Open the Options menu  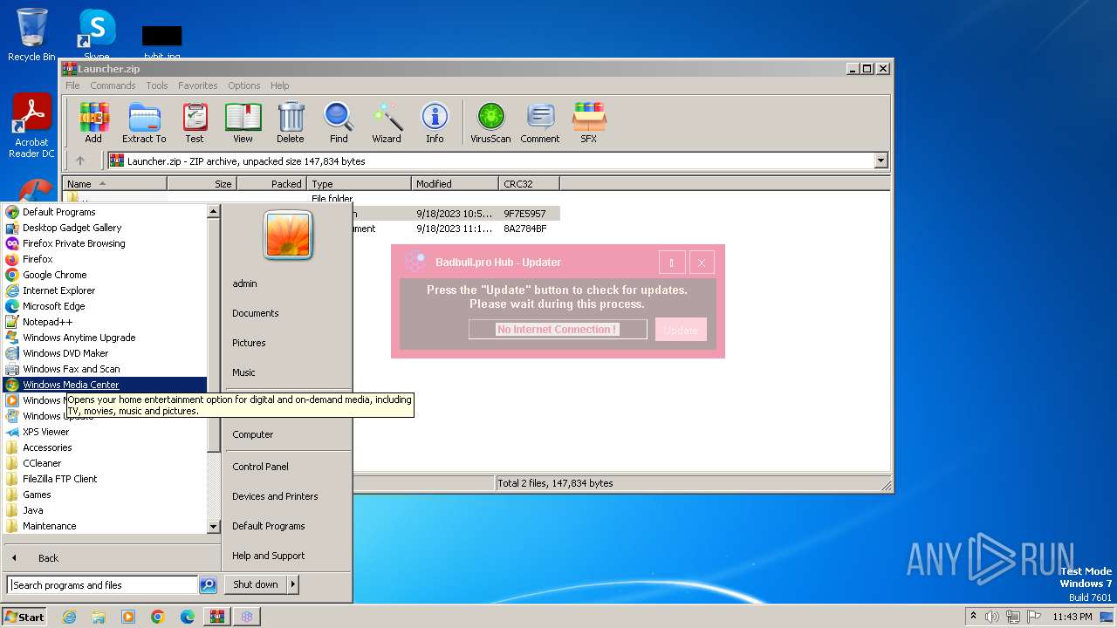tap(244, 85)
